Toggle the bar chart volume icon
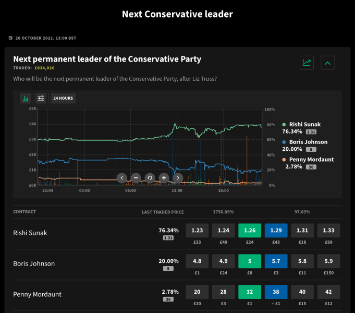355x313 pixels. pos(25,98)
